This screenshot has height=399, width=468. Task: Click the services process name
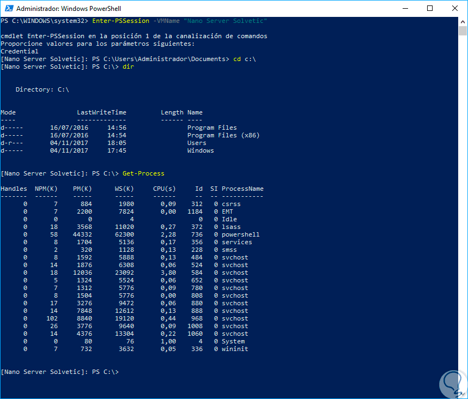(x=236, y=242)
